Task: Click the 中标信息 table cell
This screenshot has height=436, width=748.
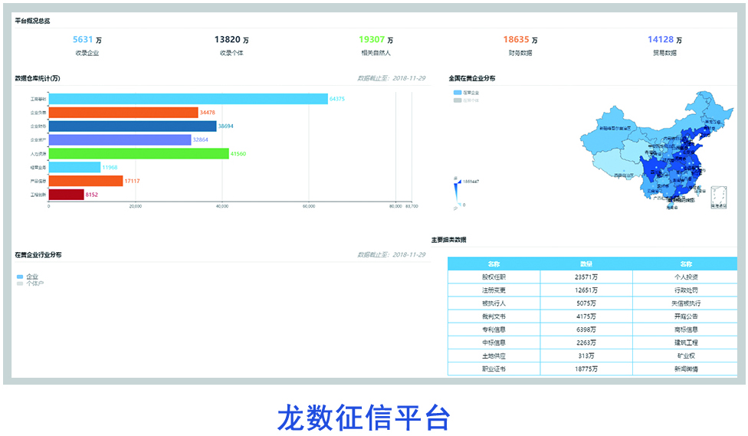Action: click(x=494, y=343)
